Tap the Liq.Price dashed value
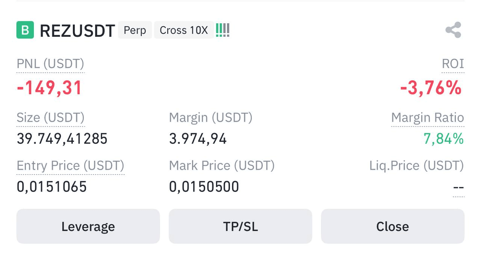This screenshot has width=481, height=259. 458,187
